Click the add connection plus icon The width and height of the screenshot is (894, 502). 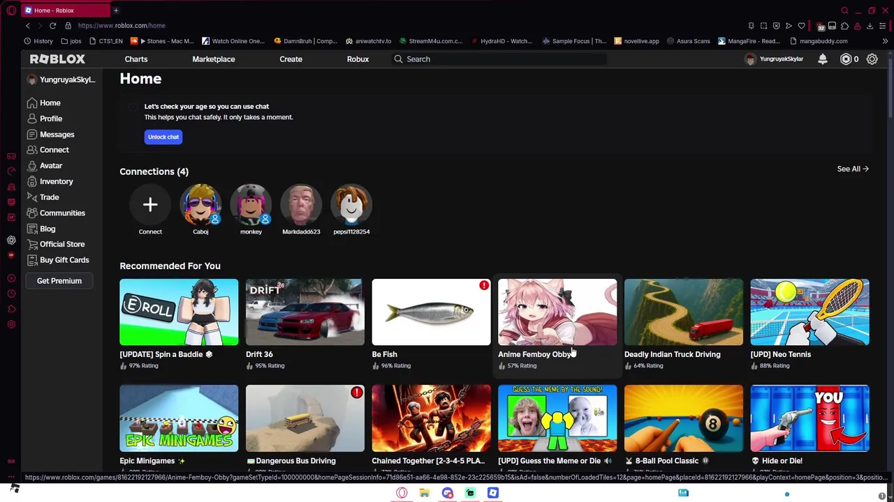(x=150, y=204)
